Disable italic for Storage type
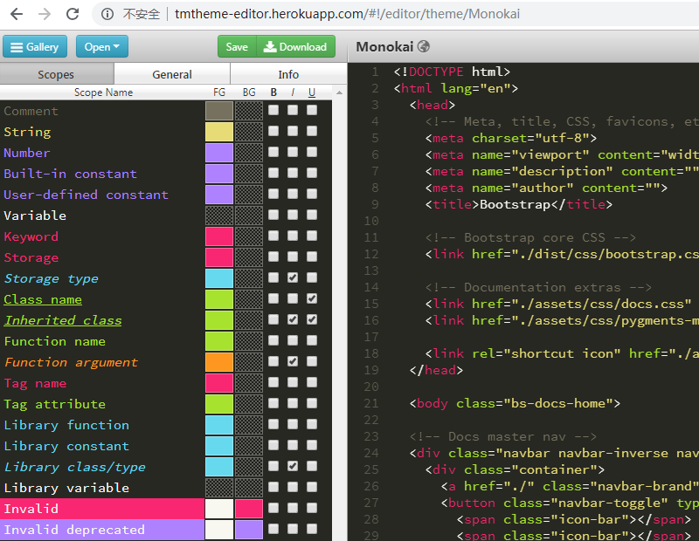This screenshot has height=541, width=699. coord(293,277)
